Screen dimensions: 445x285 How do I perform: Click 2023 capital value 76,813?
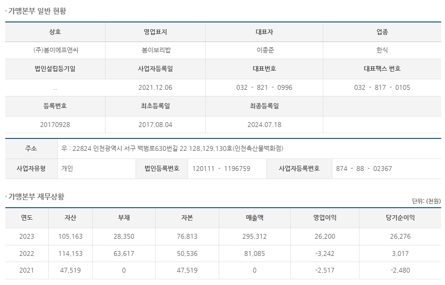coord(187,236)
